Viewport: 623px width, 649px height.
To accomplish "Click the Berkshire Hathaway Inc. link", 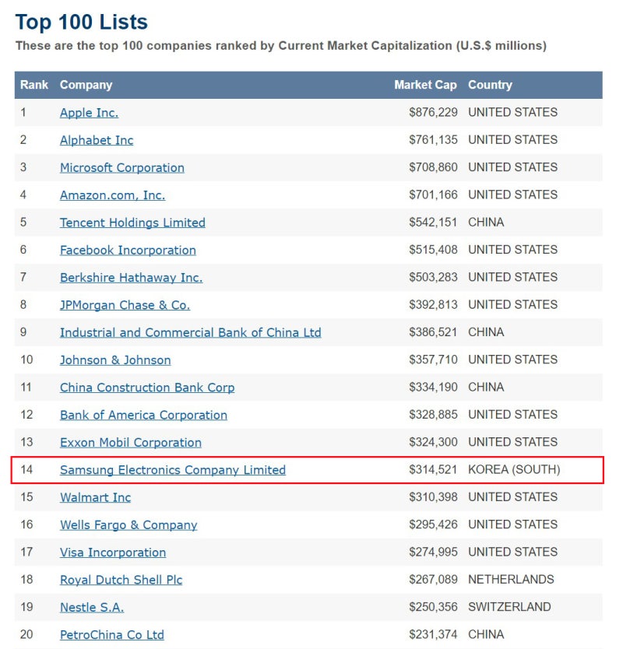I will [x=132, y=277].
